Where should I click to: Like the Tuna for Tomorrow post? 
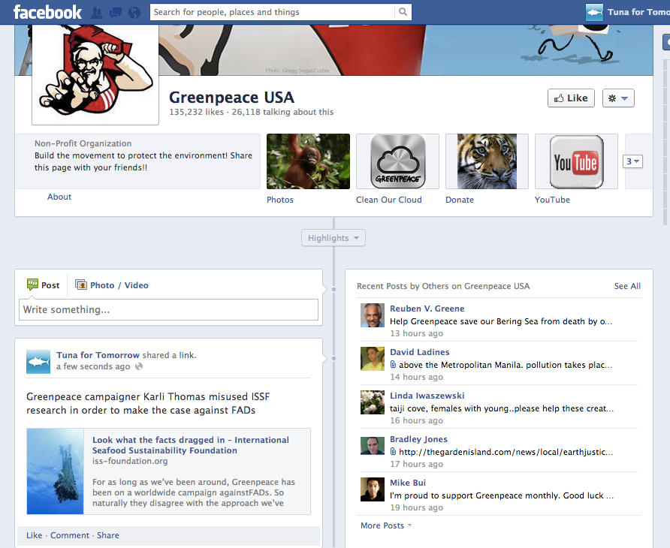(x=35, y=535)
